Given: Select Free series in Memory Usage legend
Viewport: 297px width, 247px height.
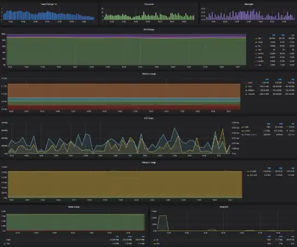Looking at the screenshot, I should click(x=250, y=87).
